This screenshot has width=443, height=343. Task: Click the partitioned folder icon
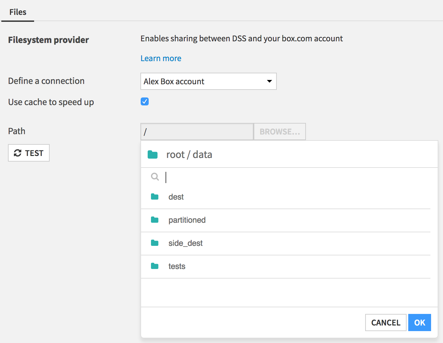[155, 220]
